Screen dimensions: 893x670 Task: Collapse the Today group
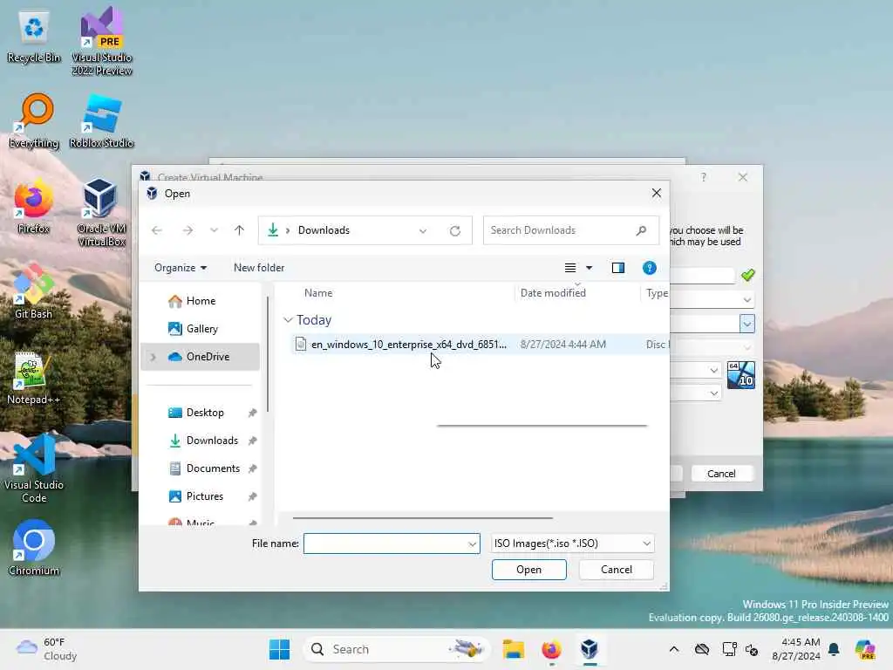288,320
